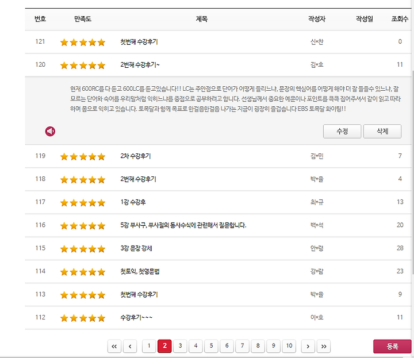Expand review about 5강 부사구 question
Screen dimensions: 414x358
click(183, 225)
